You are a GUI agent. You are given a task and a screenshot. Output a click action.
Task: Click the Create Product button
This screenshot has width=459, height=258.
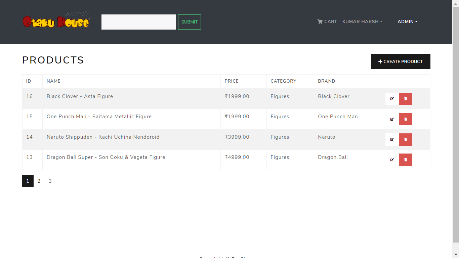point(401,61)
